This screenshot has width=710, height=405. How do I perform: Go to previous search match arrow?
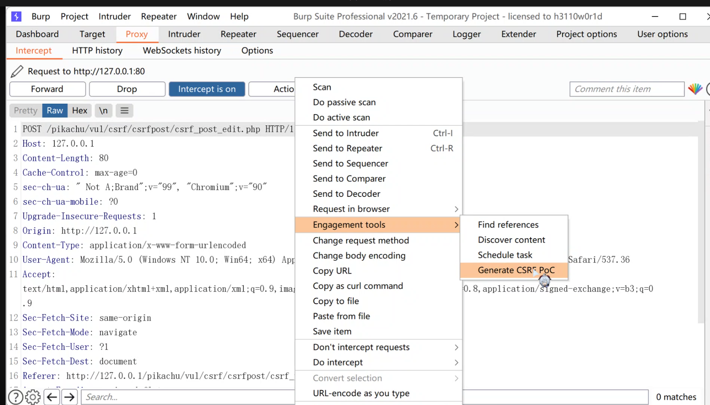coord(52,397)
